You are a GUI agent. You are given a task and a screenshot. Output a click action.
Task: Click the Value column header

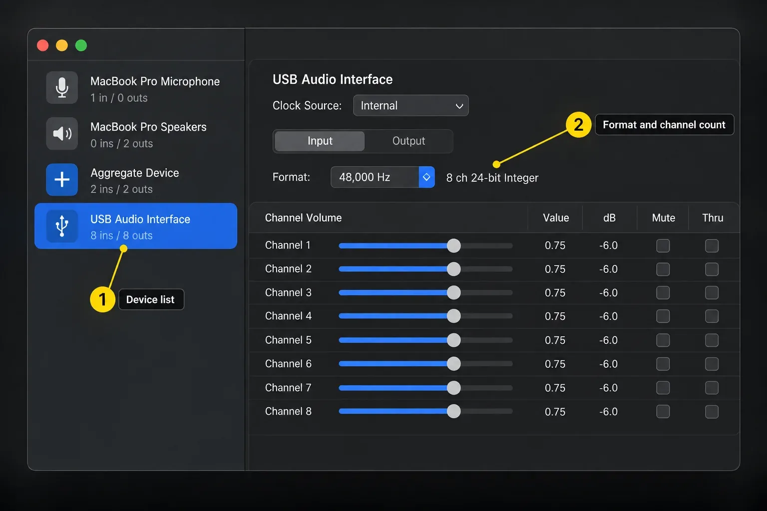click(556, 218)
